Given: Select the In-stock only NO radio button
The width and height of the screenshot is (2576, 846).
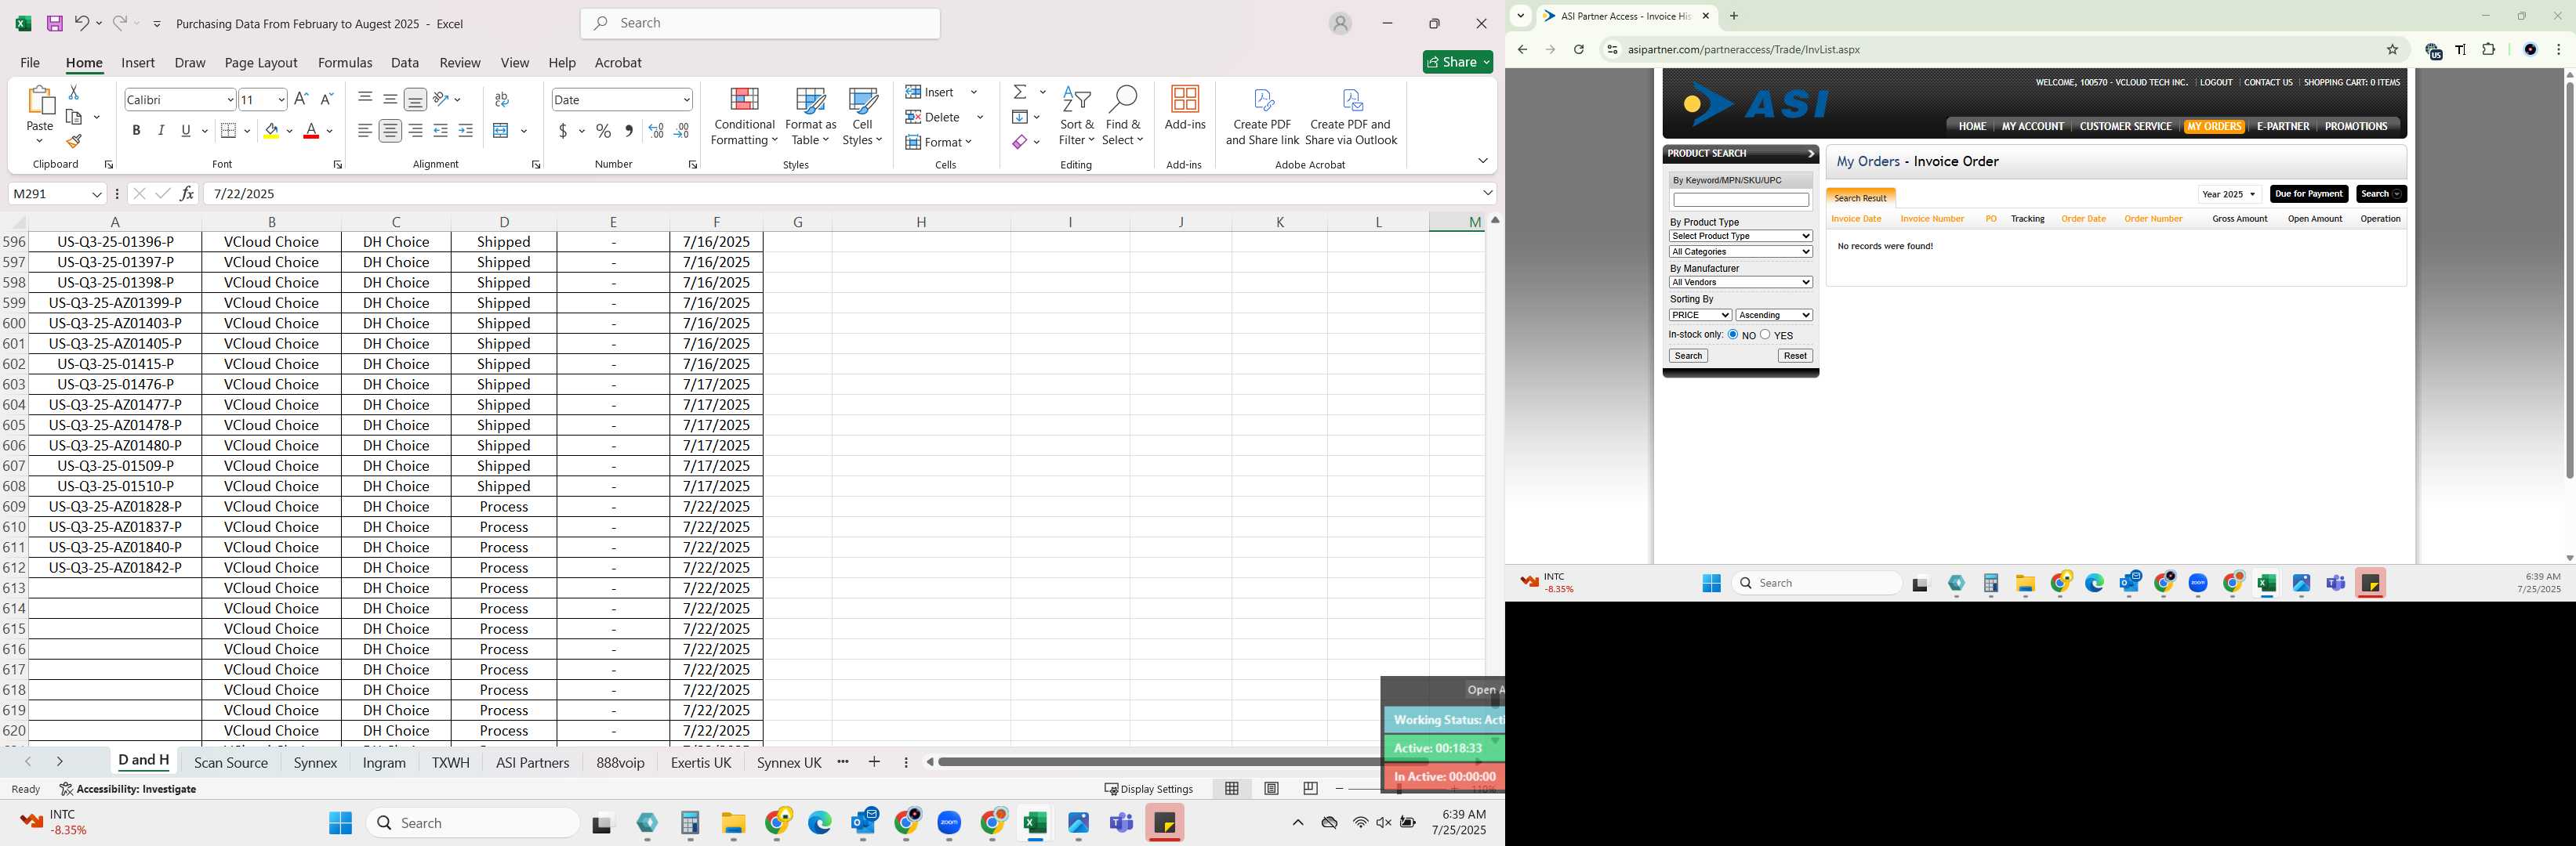Looking at the screenshot, I should coord(1733,334).
